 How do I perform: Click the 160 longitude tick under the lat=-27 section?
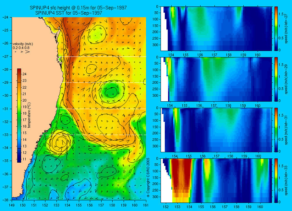(258, 55)
